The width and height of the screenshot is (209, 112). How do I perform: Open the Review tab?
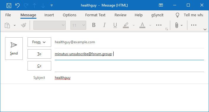(x=120, y=15)
